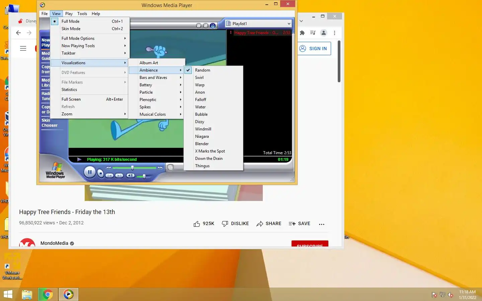The width and height of the screenshot is (482, 301).
Task: Open Chrome Extensions puzzle icon
Action: 302,33
